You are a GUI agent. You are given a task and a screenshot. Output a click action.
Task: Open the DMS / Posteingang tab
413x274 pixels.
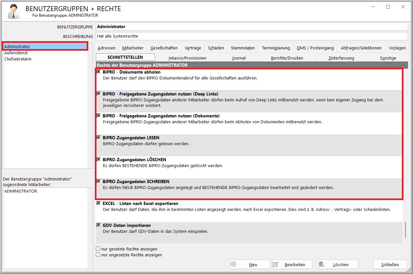pos(315,48)
